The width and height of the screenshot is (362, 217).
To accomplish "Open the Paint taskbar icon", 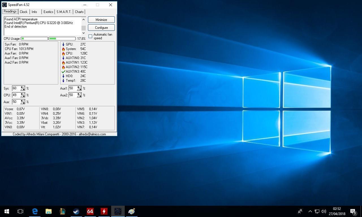I will tap(132, 211).
